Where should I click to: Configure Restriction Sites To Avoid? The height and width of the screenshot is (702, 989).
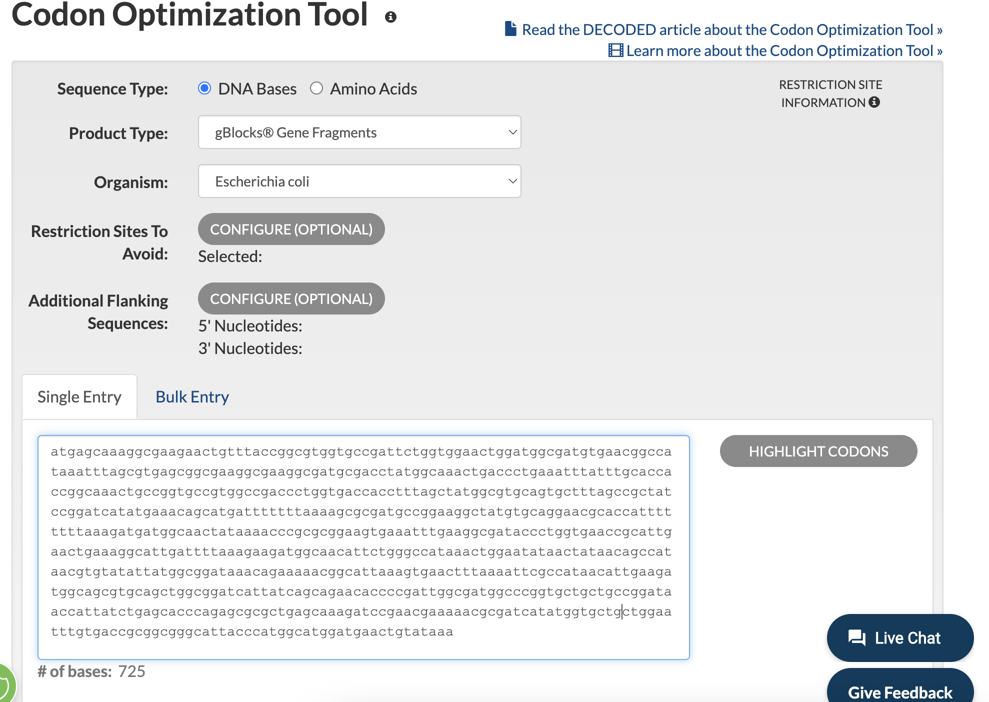[x=291, y=229]
